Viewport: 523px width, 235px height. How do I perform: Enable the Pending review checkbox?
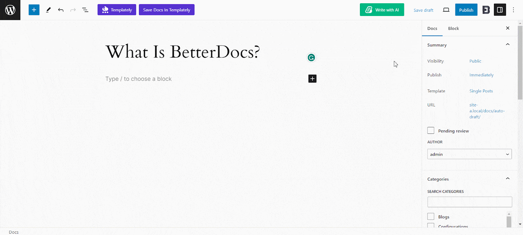[x=430, y=130]
